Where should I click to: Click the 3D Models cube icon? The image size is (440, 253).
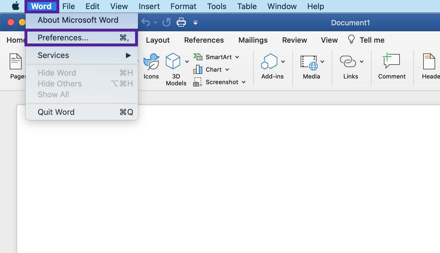point(173,61)
